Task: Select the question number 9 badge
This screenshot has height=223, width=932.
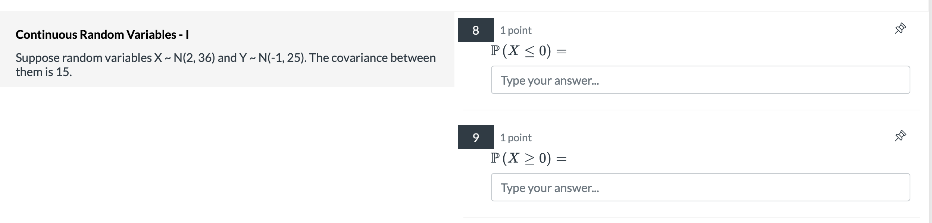Action: pos(476,137)
